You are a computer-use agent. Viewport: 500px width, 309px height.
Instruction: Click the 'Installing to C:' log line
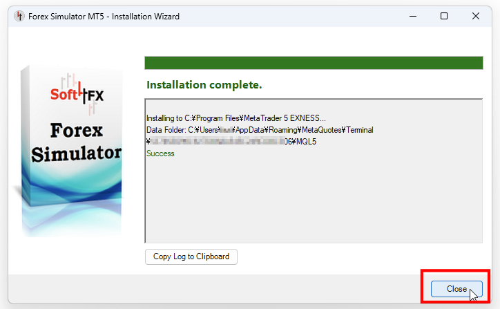(x=236, y=118)
